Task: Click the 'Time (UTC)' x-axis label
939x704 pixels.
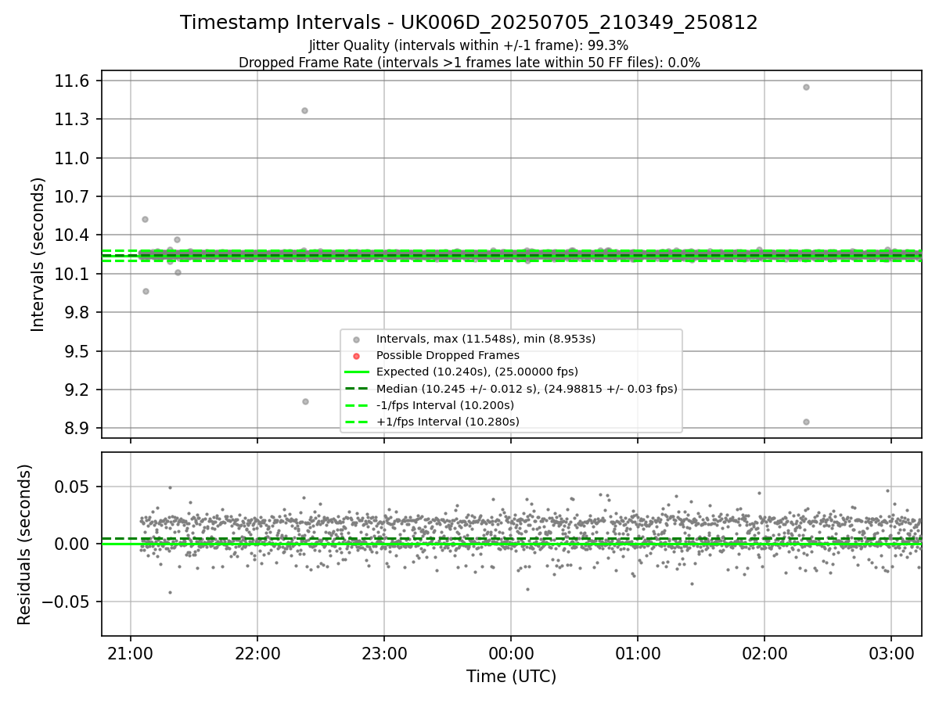Action: click(x=511, y=677)
